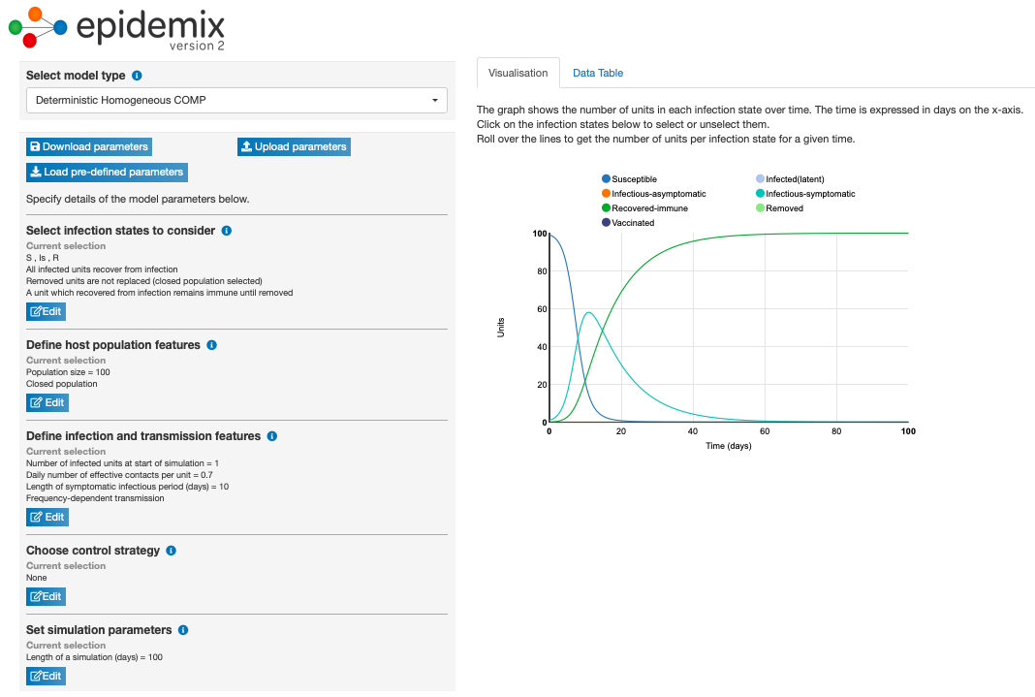Image resolution: width=1035 pixels, height=697 pixels.
Task: Edit host population features
Action: pos(47,402)
